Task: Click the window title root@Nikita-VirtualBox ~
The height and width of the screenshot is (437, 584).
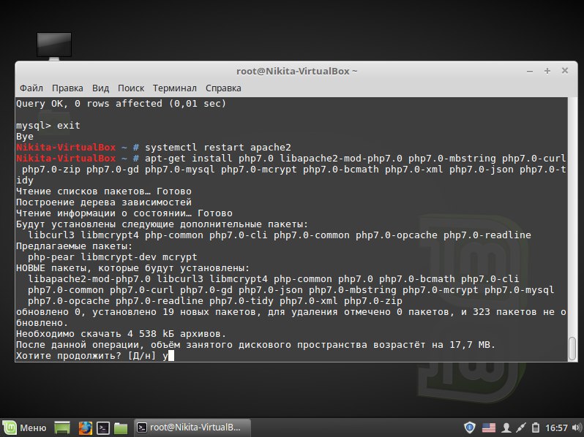Action: [296, 71]
